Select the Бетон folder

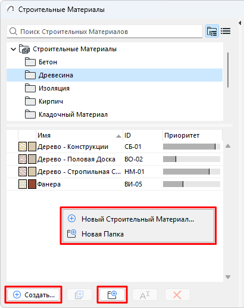[x=115, y=62]
